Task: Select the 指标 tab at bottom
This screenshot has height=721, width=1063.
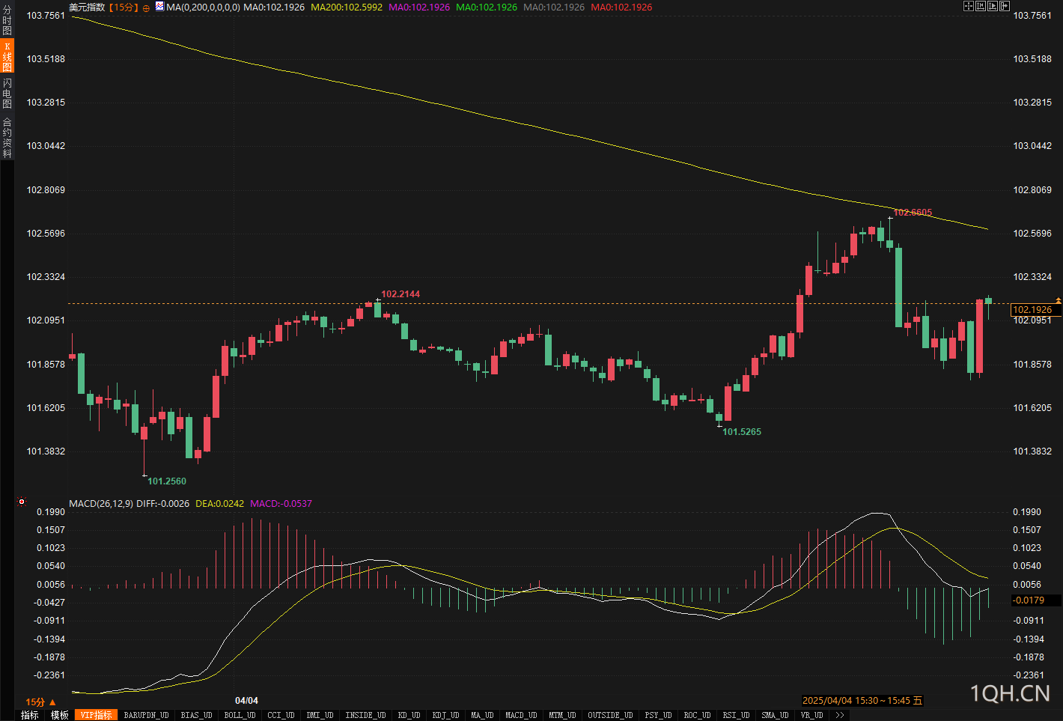Action: [x=30, y=715]
